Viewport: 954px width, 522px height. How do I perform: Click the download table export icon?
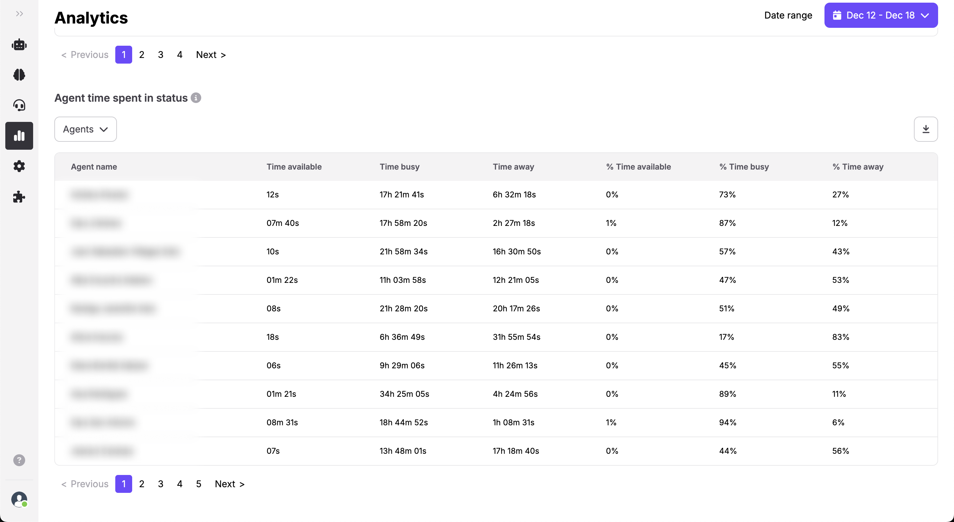tap(926, 129)
